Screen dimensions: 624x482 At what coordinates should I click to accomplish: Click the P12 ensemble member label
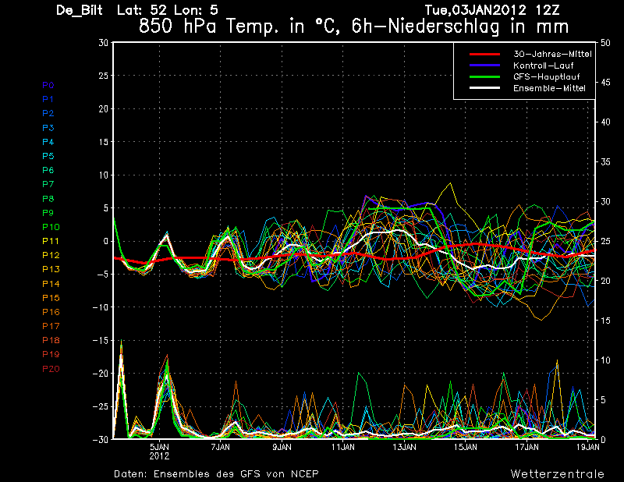pyautogui.click(x=51, y=255)
